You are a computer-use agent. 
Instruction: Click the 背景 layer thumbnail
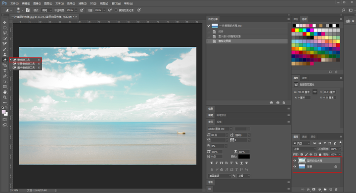[x=302, y=166]
